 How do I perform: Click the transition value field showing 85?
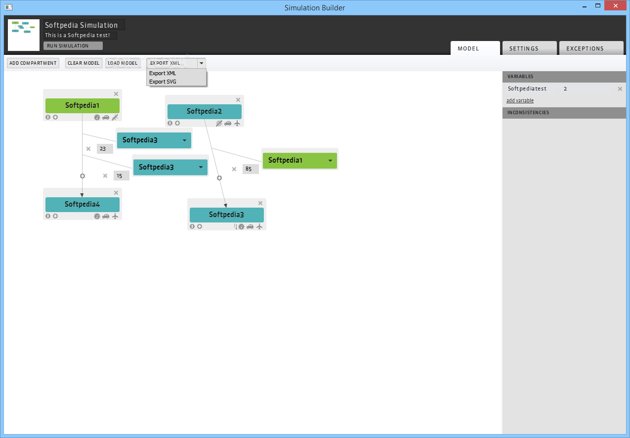click(x=251, y=169)
